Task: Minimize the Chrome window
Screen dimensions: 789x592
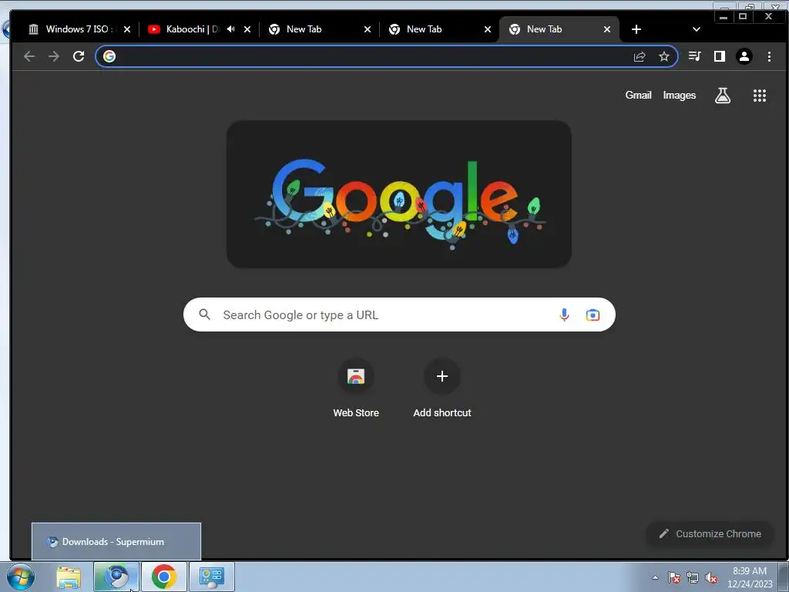Action: coord(723,16)
